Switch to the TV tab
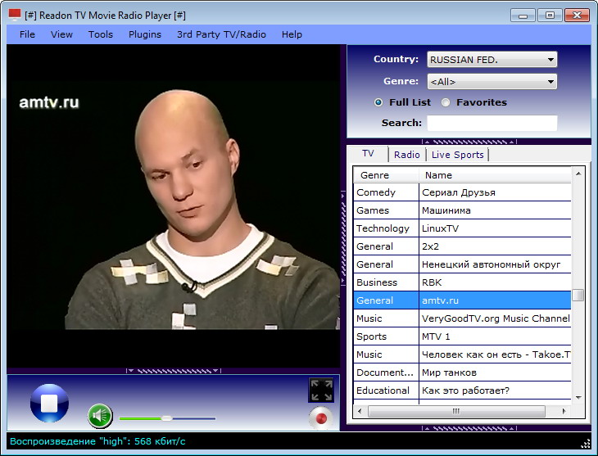 [x=368, y=153]
